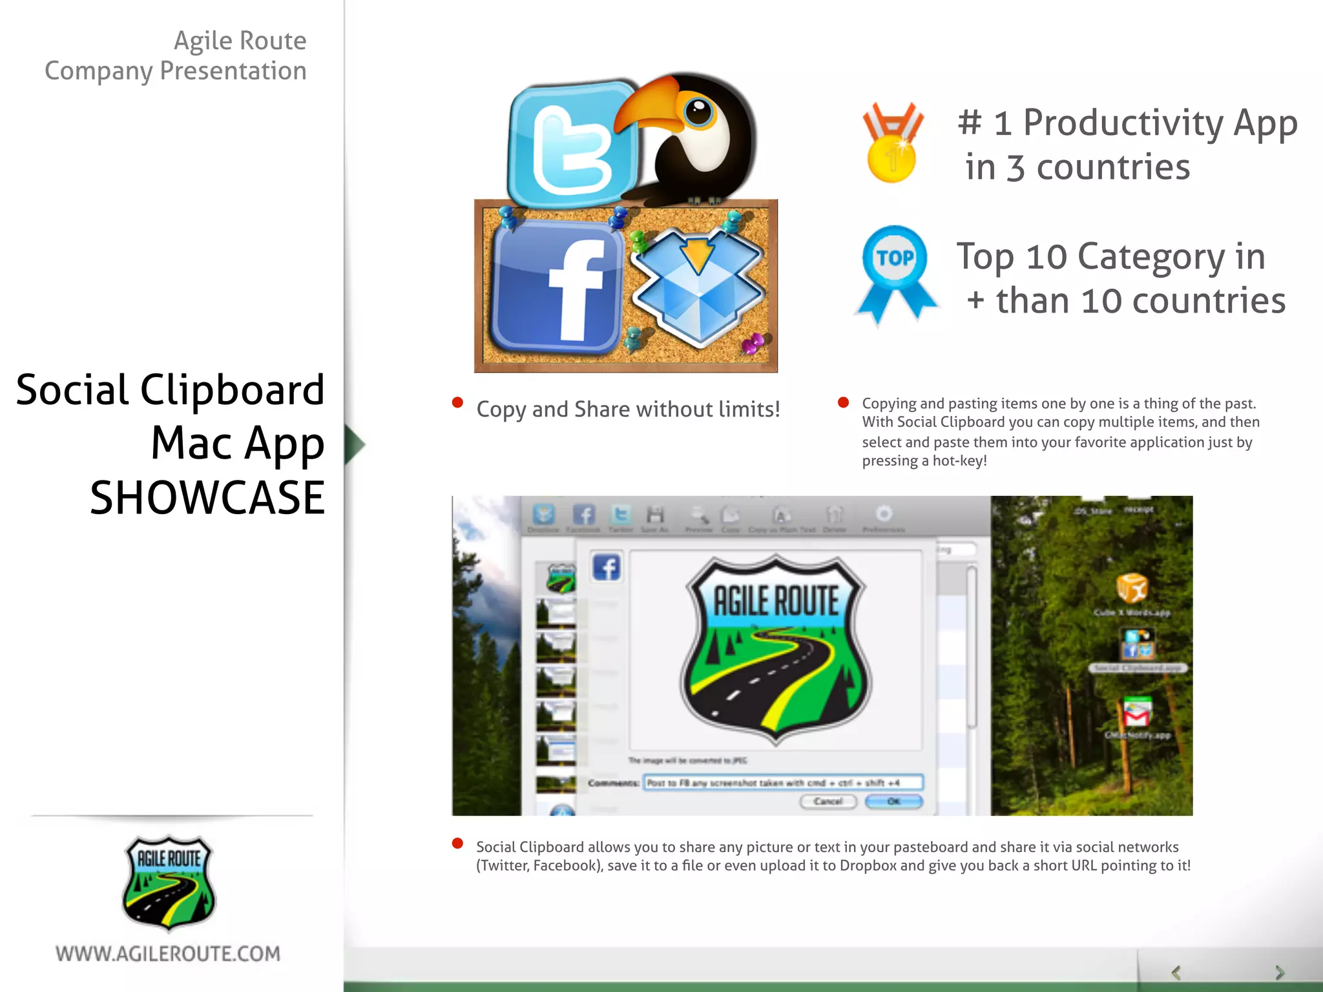Click the "SHOWCASE" heading text
This screenshot has height=992, width=1323.
pyautogui.click(x=207, y=497)
